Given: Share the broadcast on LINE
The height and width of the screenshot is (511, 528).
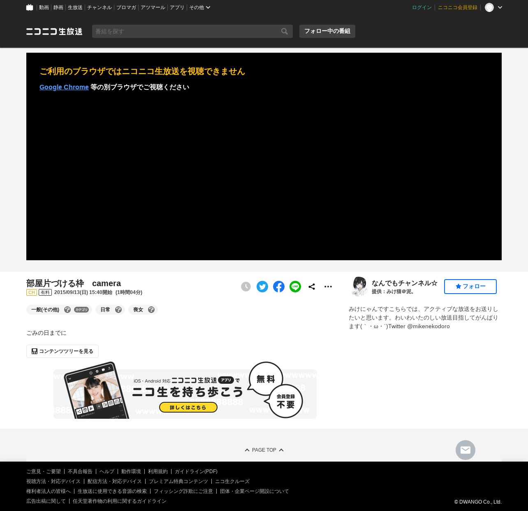Looking at the screenshot, I should point(295,287).
